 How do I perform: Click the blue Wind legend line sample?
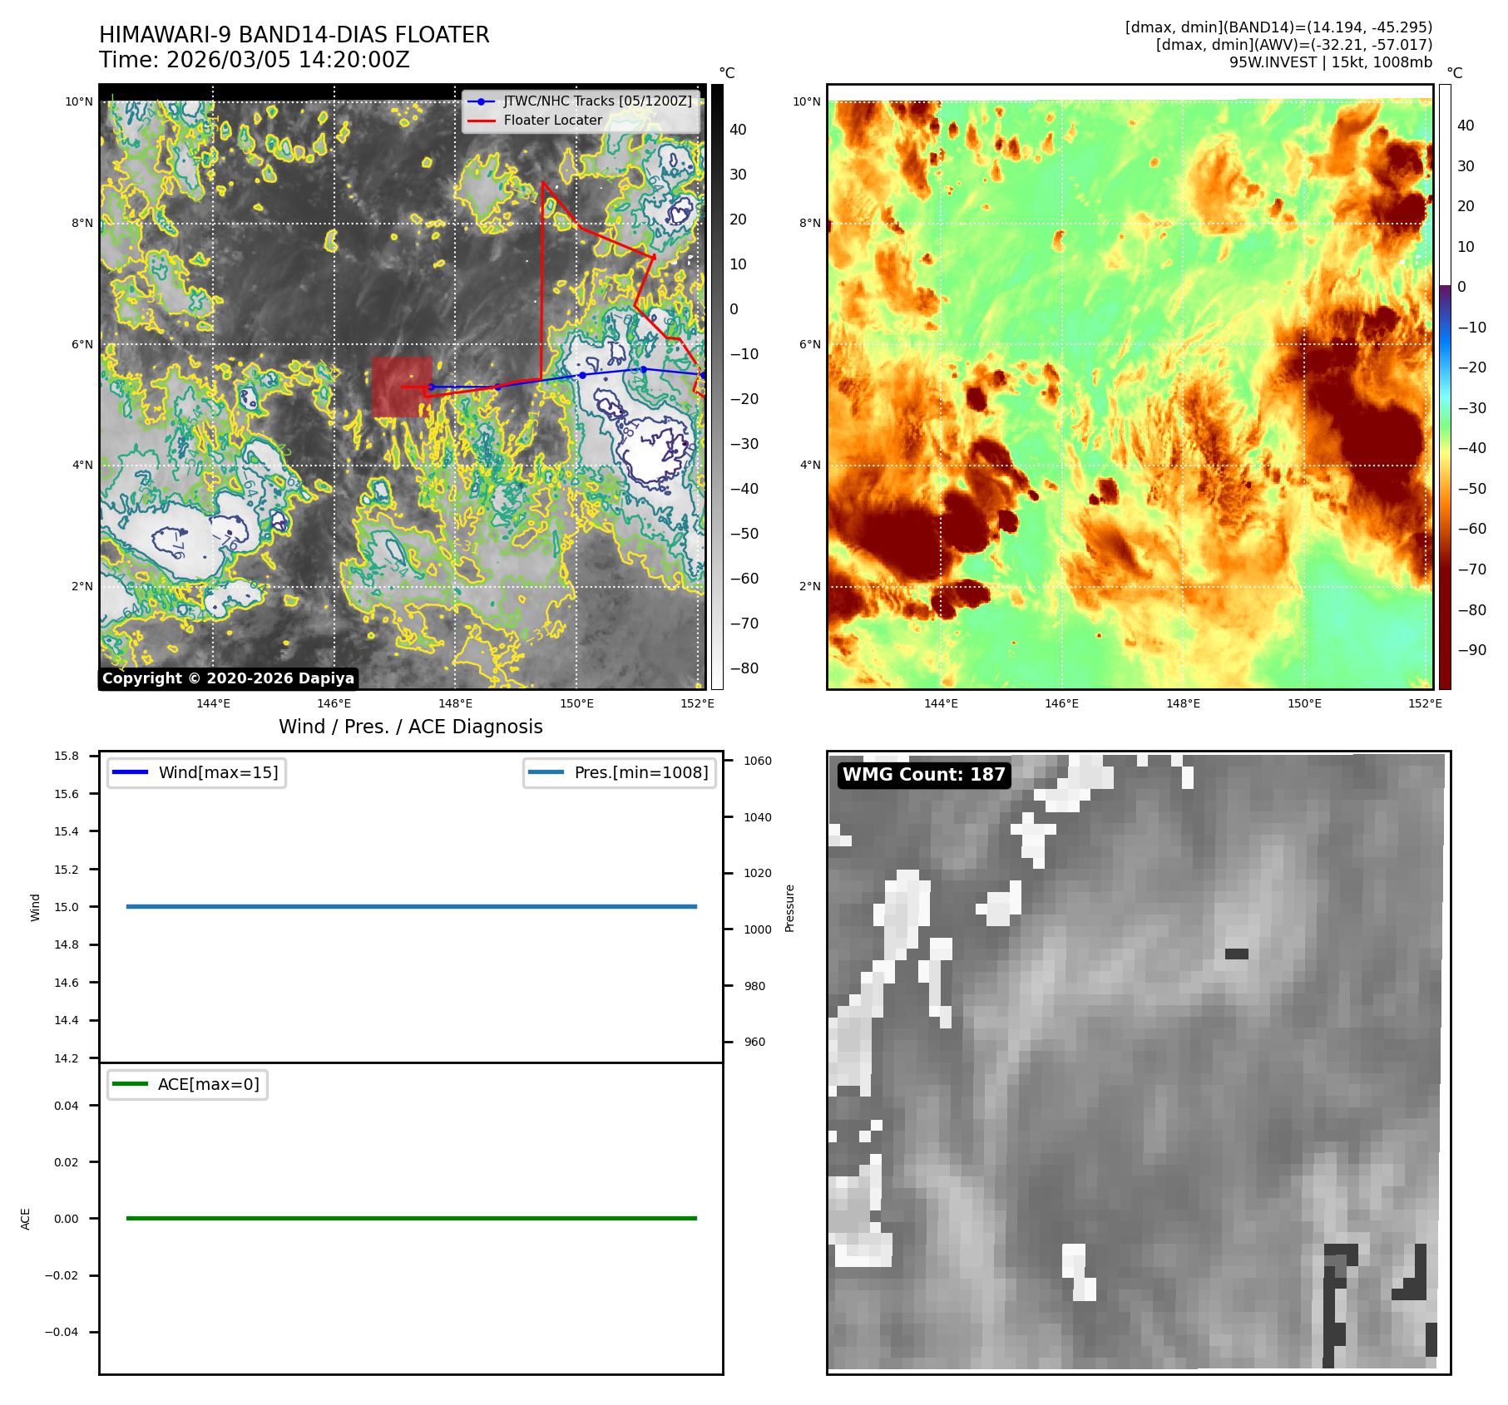pos(130,772)
